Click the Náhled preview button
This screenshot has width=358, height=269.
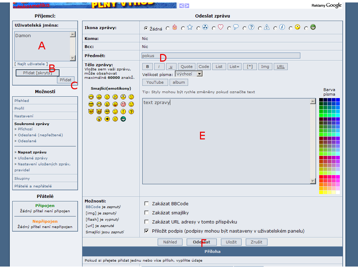point(170,242)
